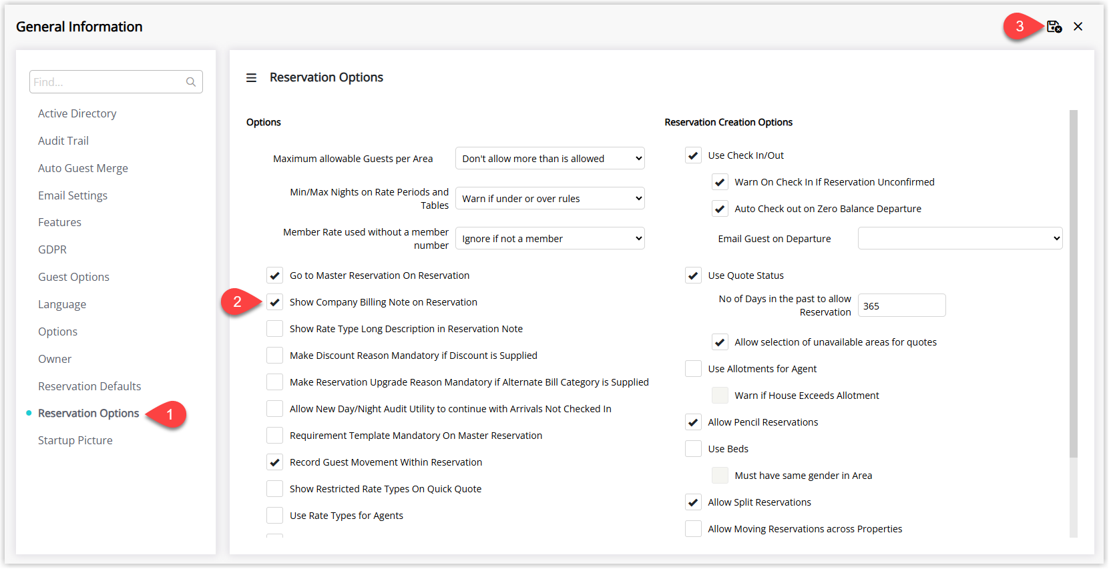This screenshot has width=1109, height=569.
Task: Select Language in sidebar
Action: (x=62, y=304)
